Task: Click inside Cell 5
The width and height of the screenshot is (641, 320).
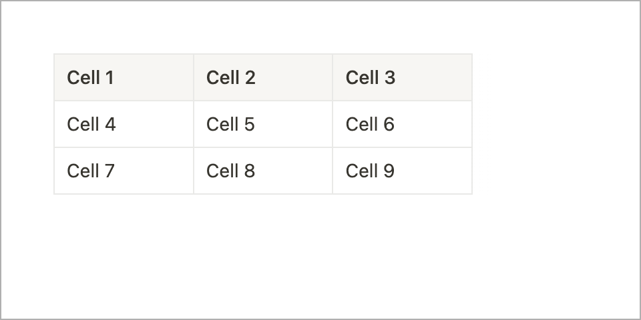Action: (x=263, y=125)
